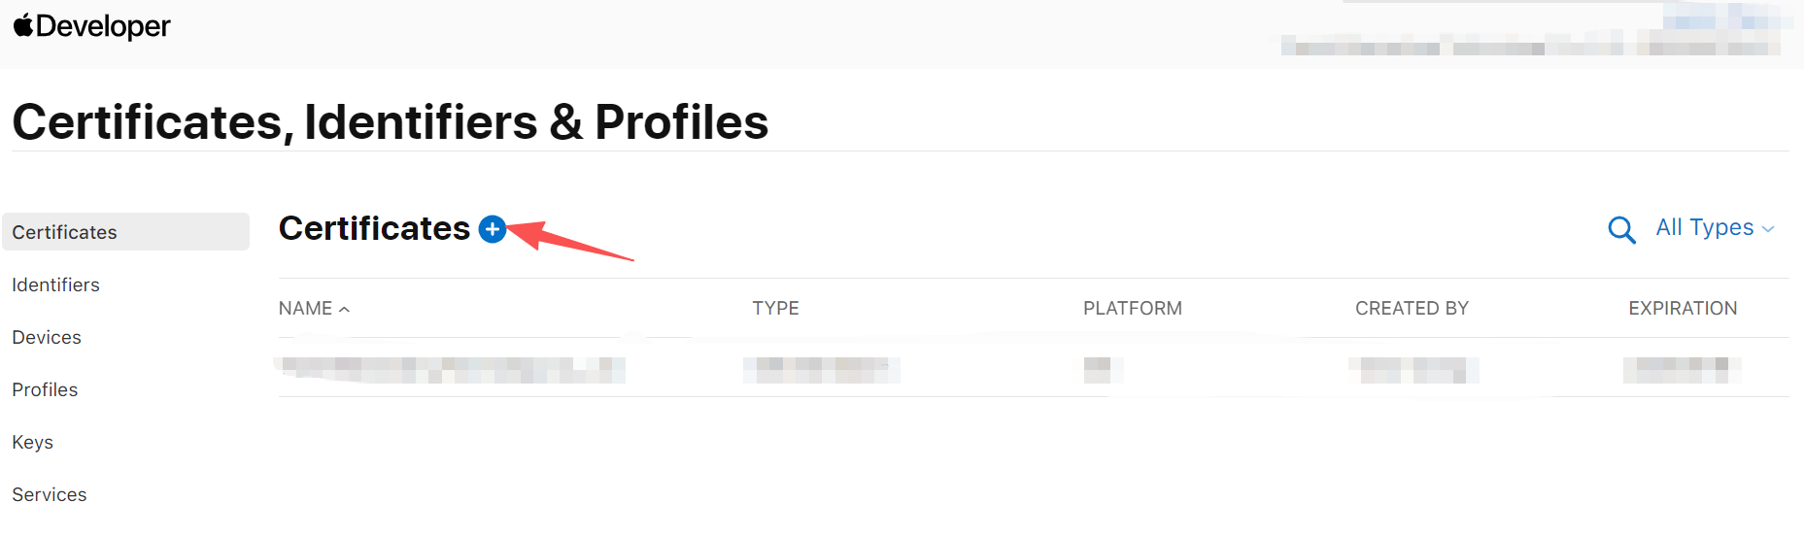Viewport: 1804px width, 536px height.
Task: Click the search magnifier icon
Action: click(x=1620, y=229)
